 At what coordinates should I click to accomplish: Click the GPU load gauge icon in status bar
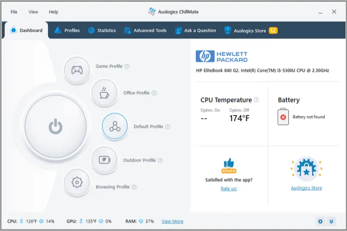[x=101, y=221]
